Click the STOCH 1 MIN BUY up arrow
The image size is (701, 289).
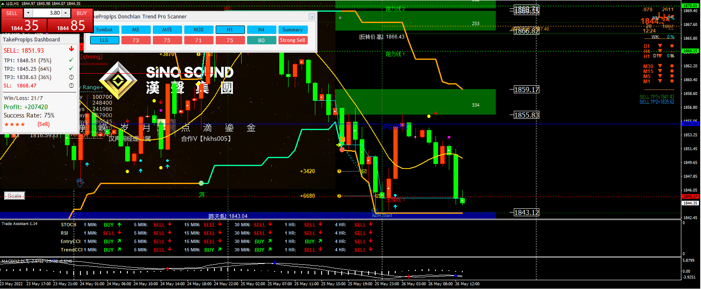point(119,225)
